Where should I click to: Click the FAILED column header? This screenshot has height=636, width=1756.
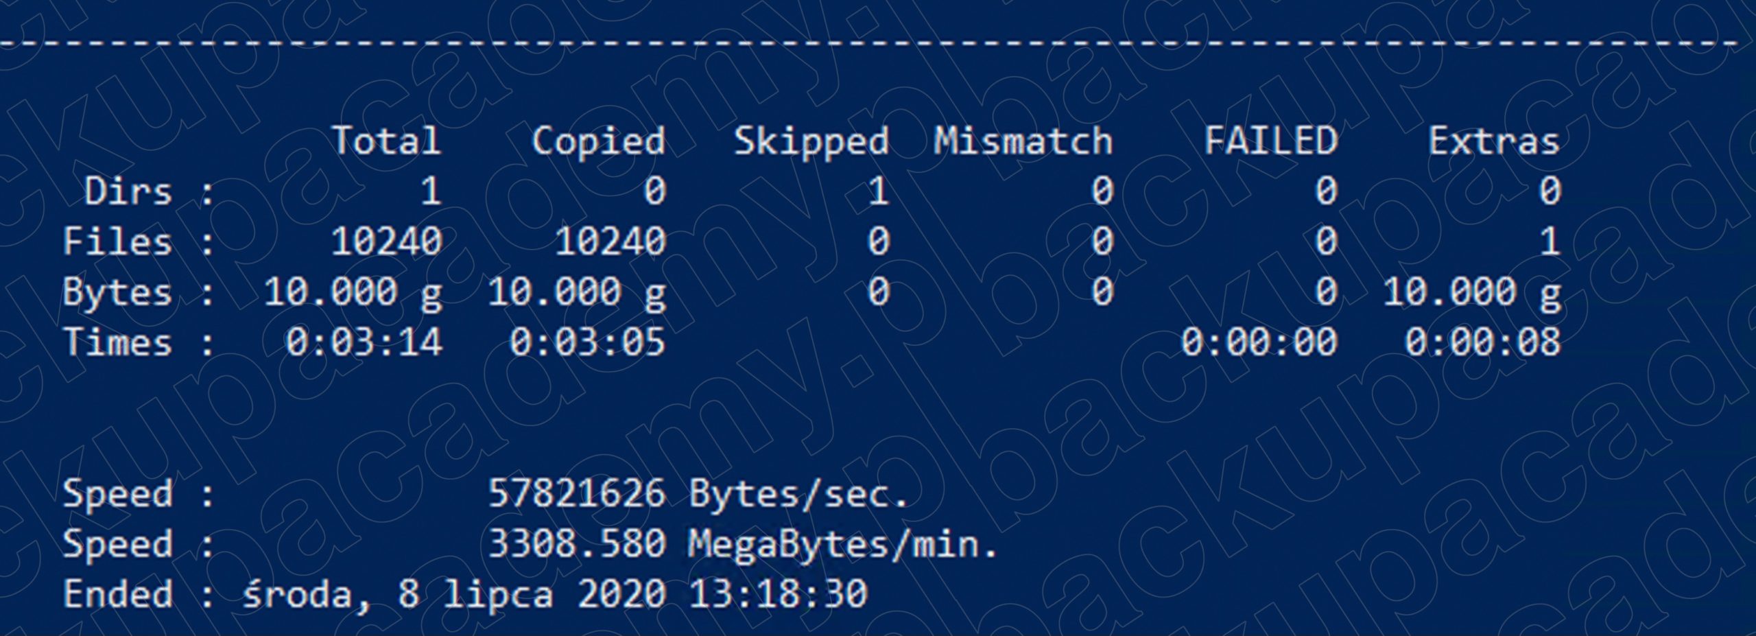tap(1271, 141)
